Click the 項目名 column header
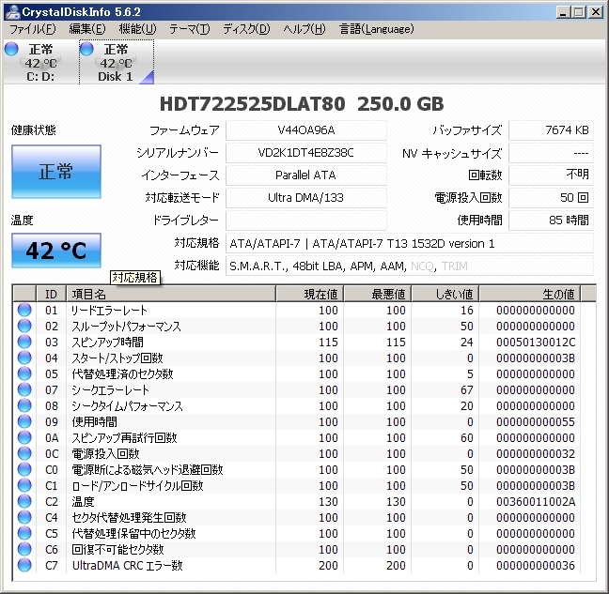Image resolution: width=609 pixels, height=594 pixels. coord(169,295)
